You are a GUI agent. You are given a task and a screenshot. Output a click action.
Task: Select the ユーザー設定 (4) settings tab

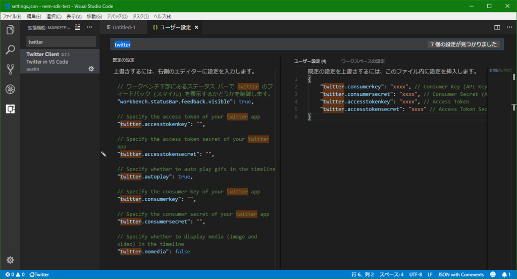point(310,61)
